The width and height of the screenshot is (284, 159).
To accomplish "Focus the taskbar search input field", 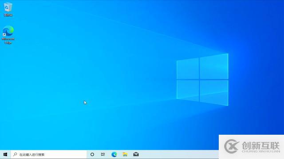I will click(49, 155).
